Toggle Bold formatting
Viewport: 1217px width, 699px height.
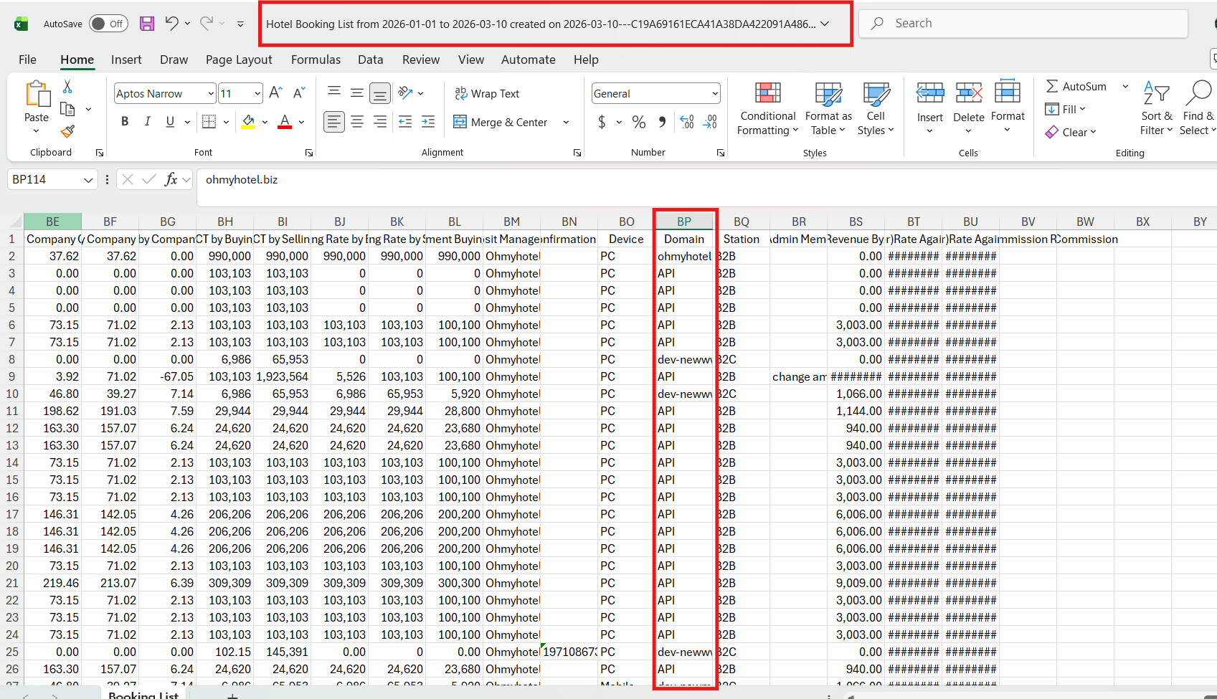tap(125, 122)
